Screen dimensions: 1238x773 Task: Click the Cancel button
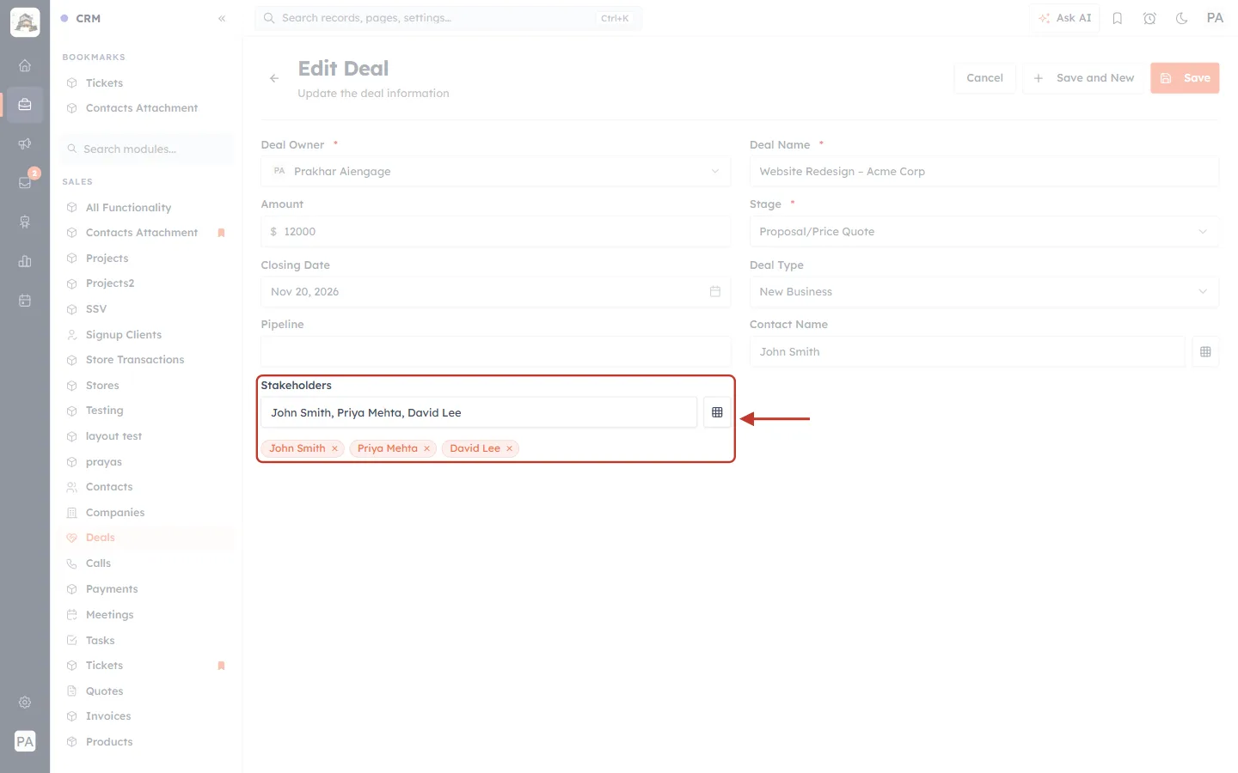(984, 78)
